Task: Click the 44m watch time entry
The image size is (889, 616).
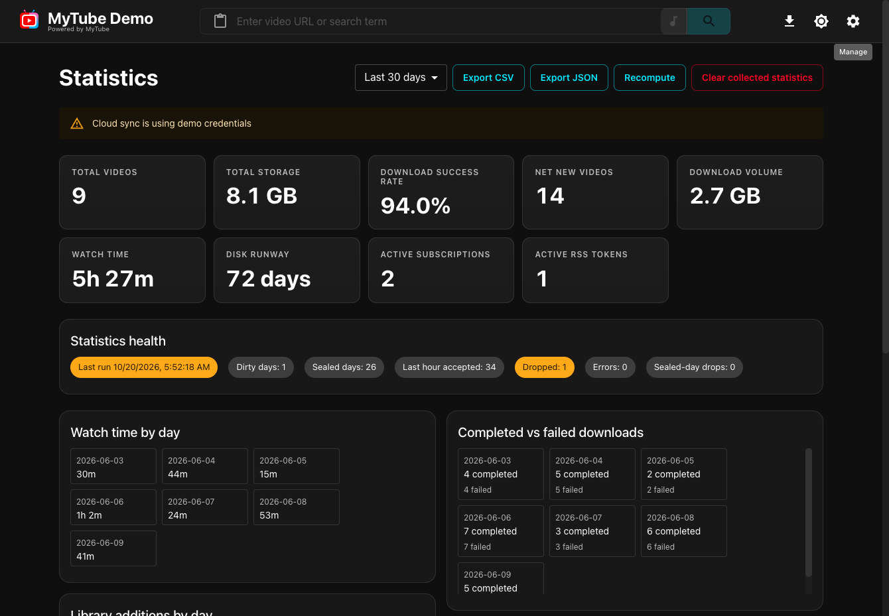Action: pyautogui.click(x=205, y=466)
